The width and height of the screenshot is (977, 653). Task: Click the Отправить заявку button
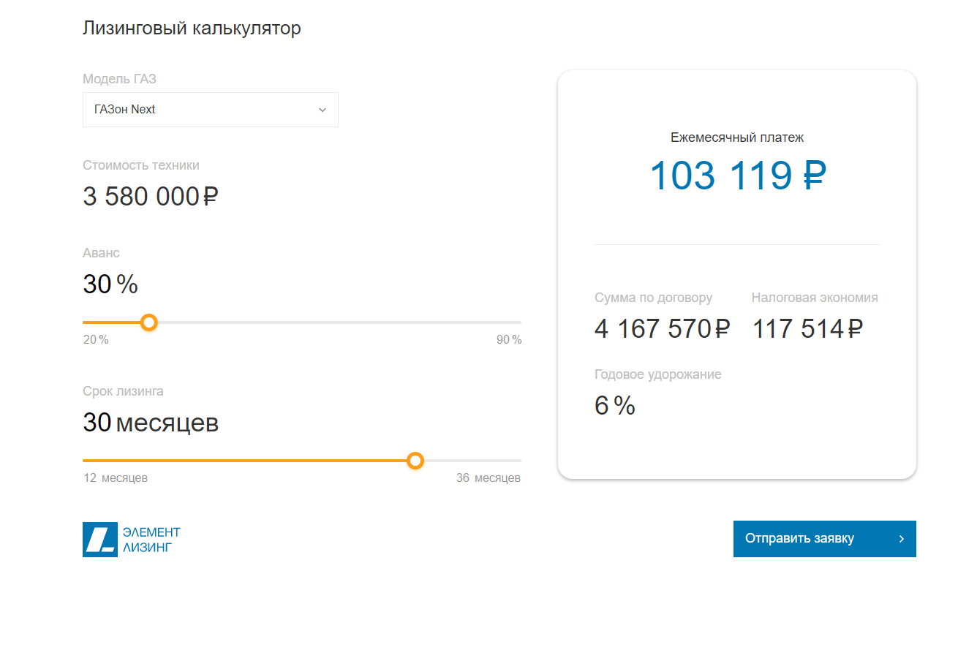(x=824, y=539)
